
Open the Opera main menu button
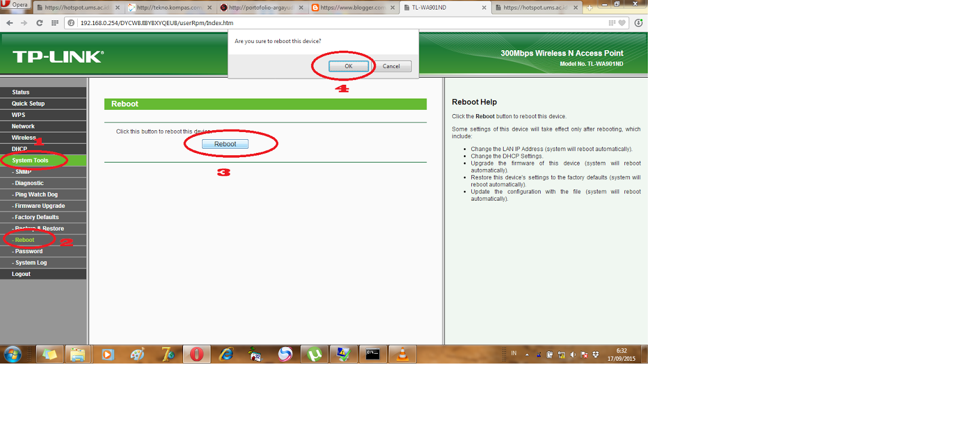15,4
